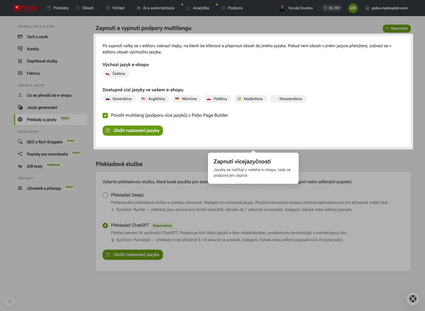
Task: Click the Vzhled palette icon
Action: 108,8
